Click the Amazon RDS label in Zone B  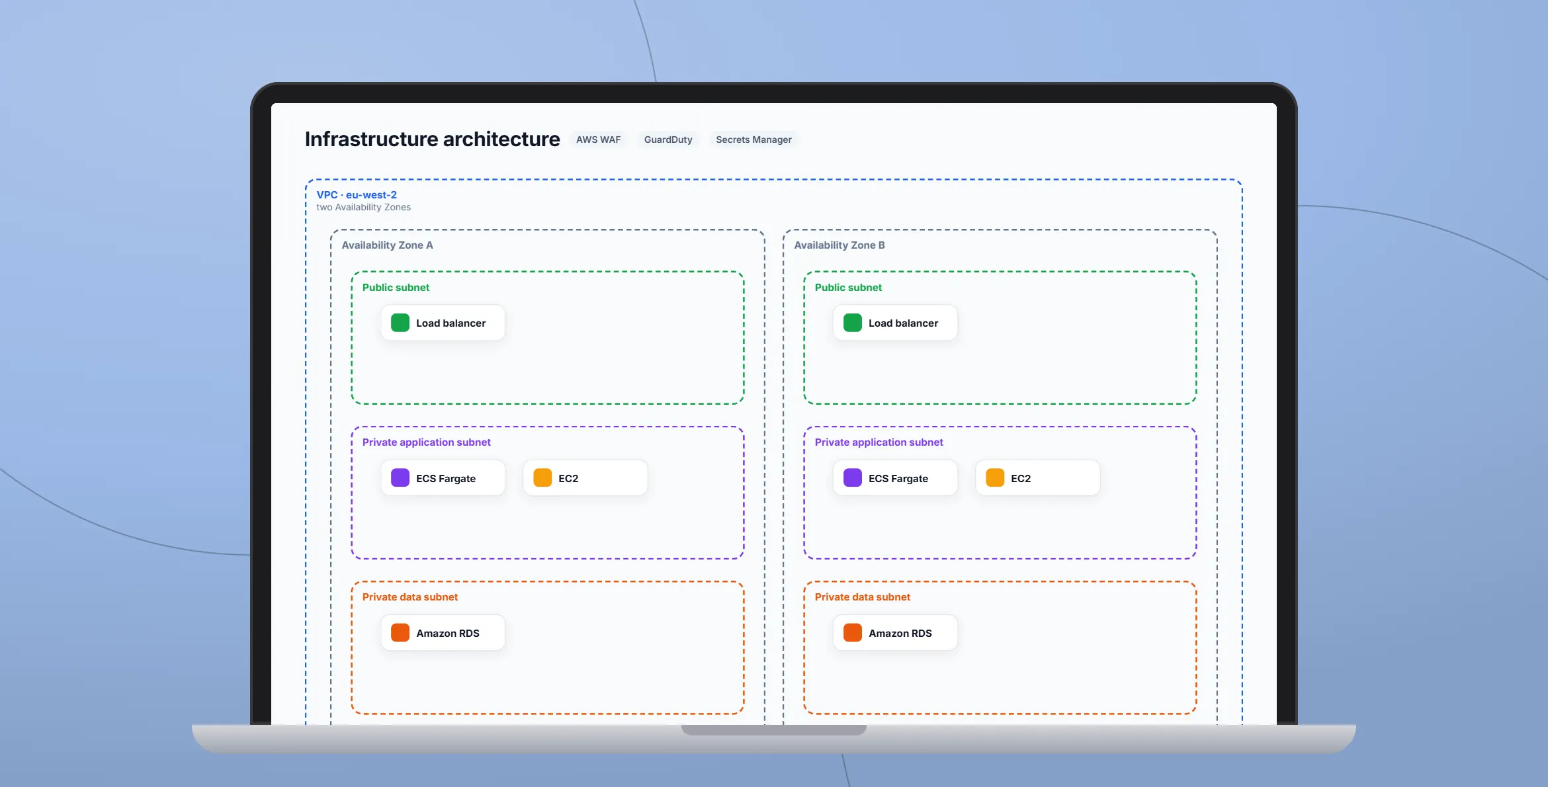(x=900, y=633)
